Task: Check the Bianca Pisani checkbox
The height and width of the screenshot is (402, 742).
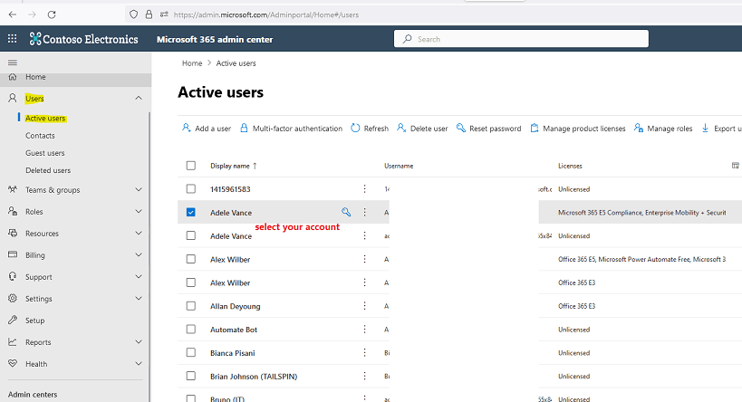Action: pos(190,353)
